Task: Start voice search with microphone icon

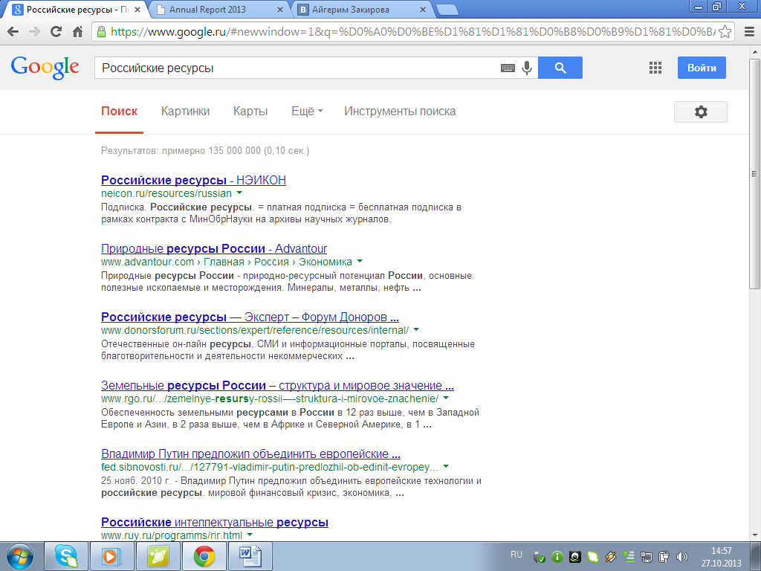Action: tap(527, 68)
